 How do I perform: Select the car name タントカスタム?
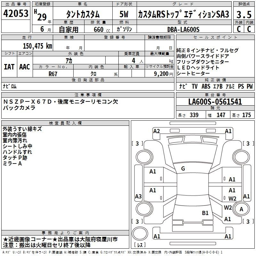point(83,14)
